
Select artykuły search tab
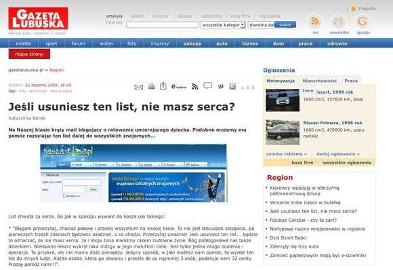coord(115,16)
